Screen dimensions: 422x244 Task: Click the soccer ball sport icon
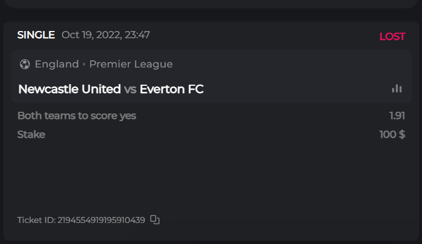click(24, 64)
